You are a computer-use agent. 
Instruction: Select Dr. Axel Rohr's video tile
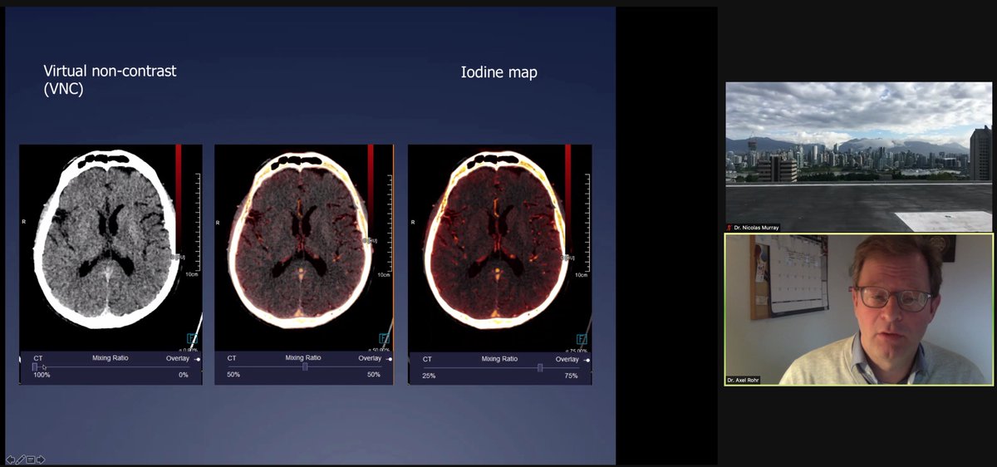click(x=859, y=309)
